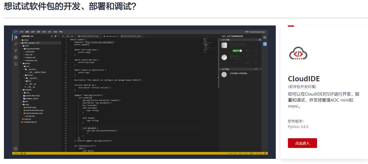Open the 运行 (Run) menu
This screenshot has width=368, height=164.
coord(49,32)
